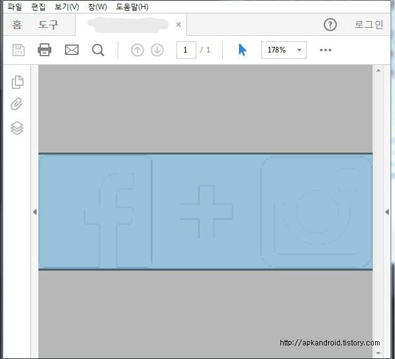The width and height of the screenshot is (395, 359).
Task: Click the save (floppy disk) icon
Action: [19, 50]
